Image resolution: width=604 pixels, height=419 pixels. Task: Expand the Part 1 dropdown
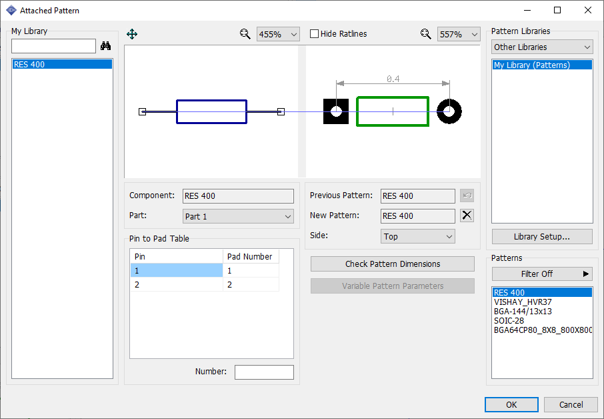[238, 216]
